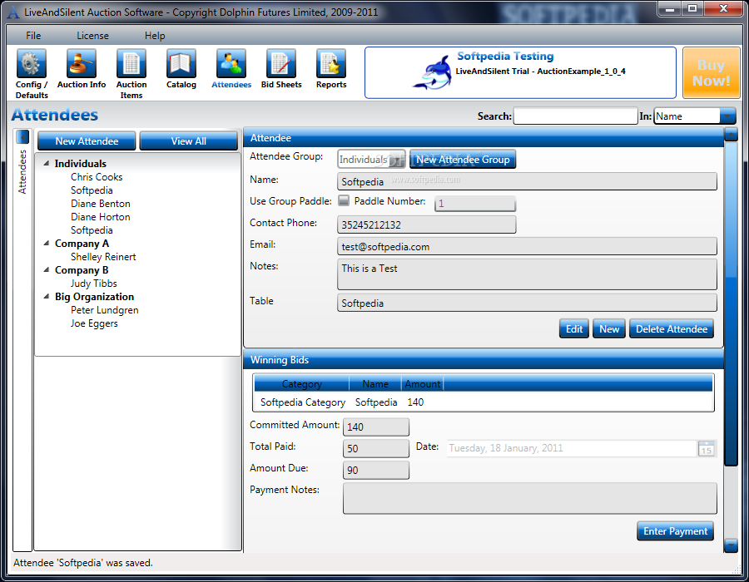
Task: Open the License menu
Action: [92, 35]
